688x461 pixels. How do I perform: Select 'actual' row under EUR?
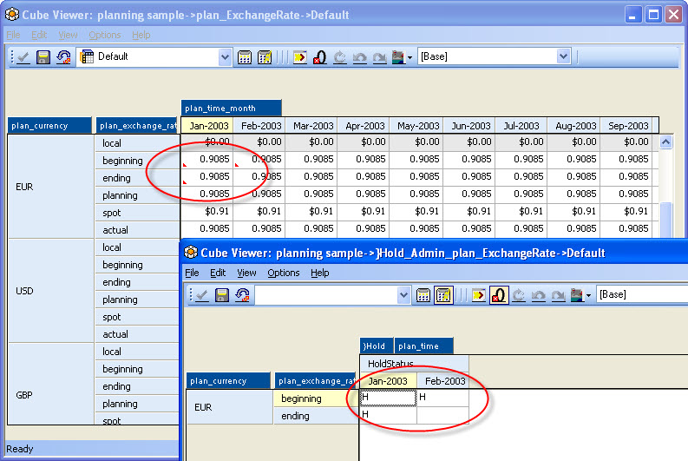coord(137,230)
